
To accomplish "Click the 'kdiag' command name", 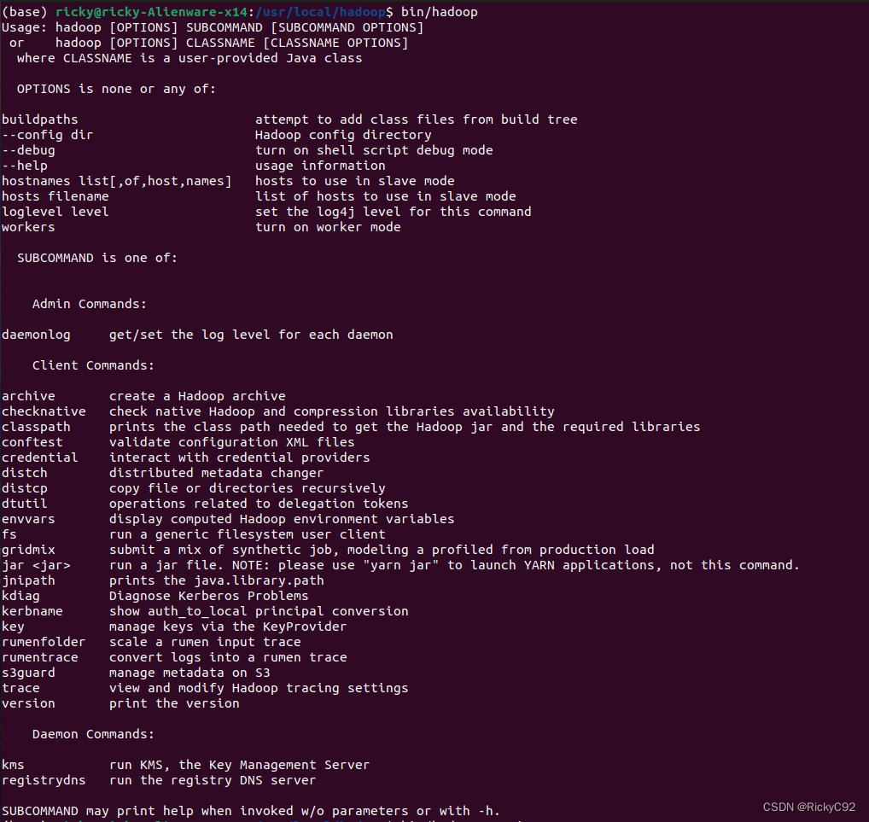I will 20,596.
